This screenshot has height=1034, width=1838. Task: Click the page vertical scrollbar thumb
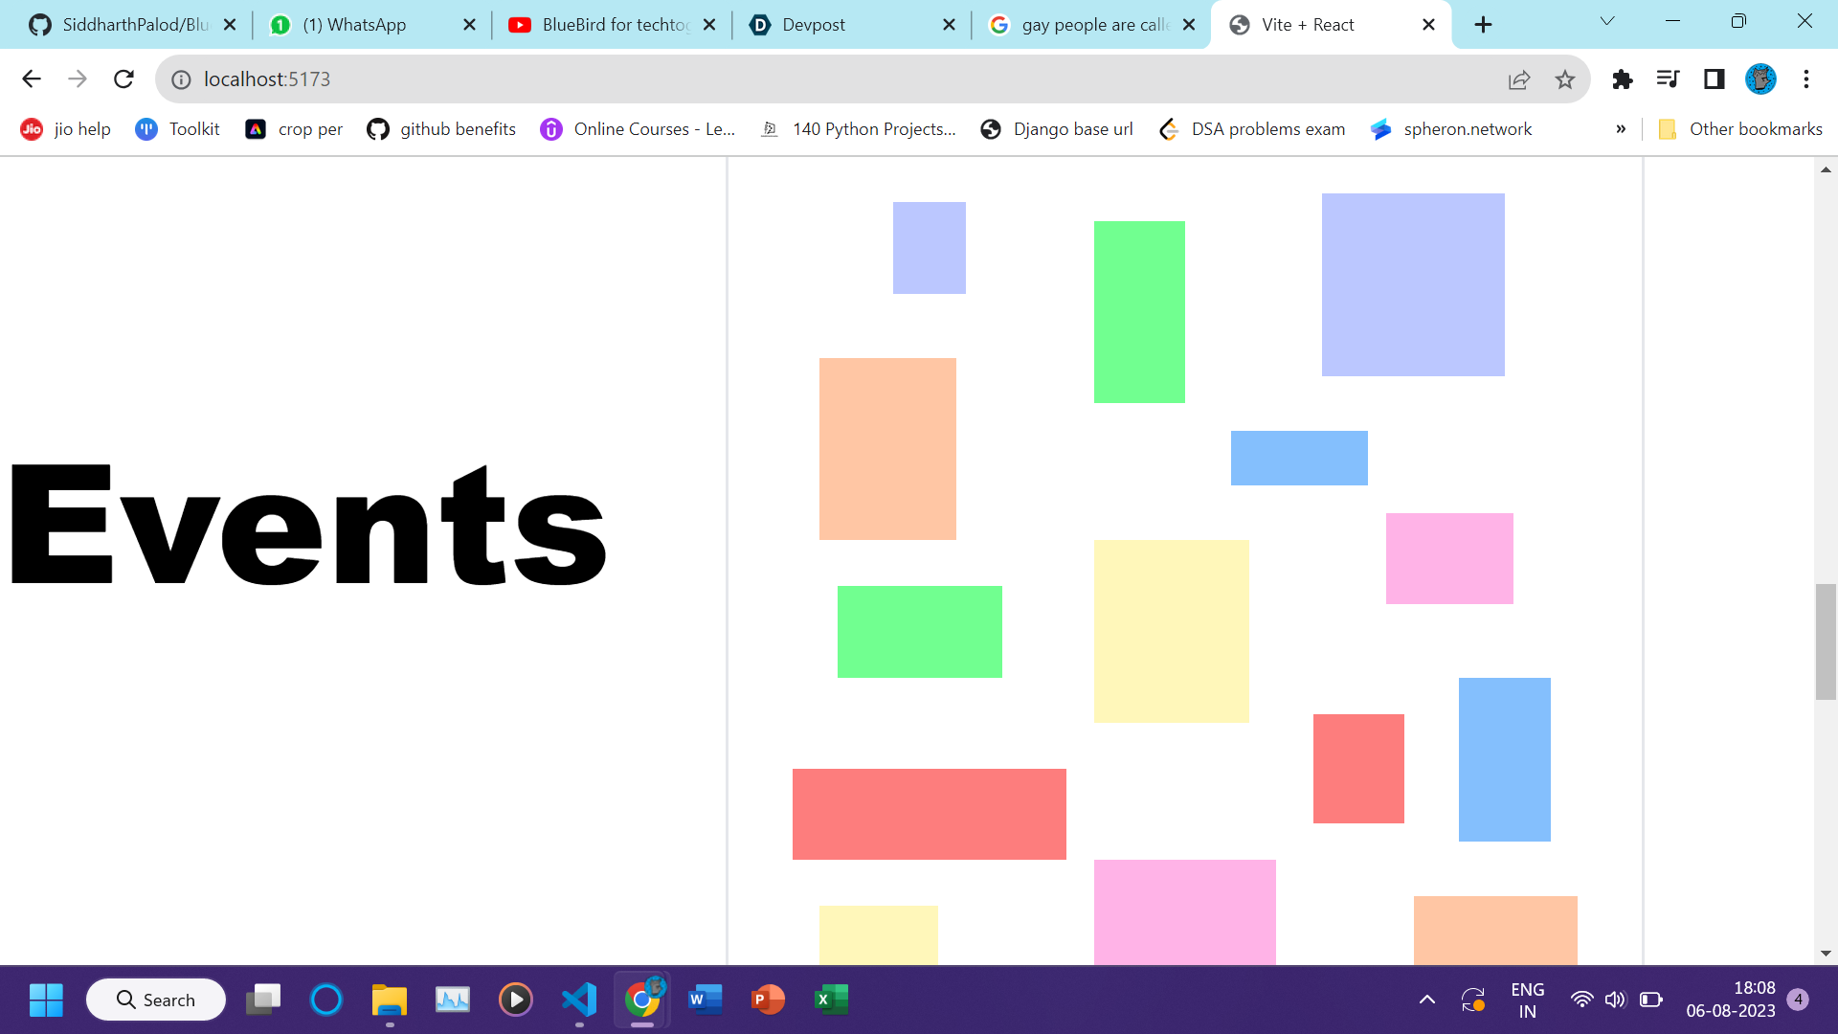click(1826, 641)
